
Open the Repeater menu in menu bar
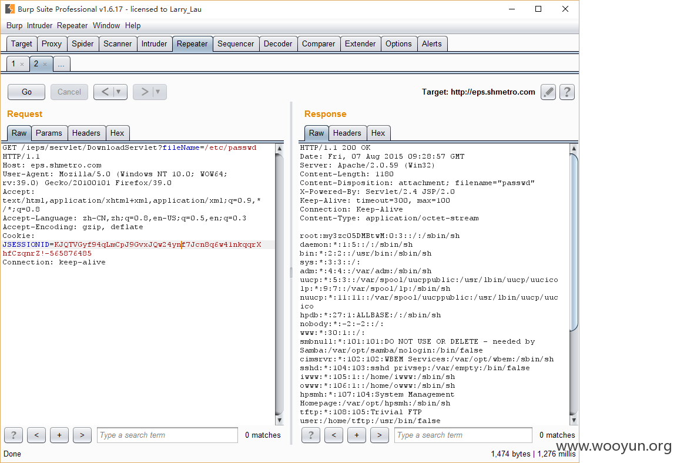click(72, 25)
